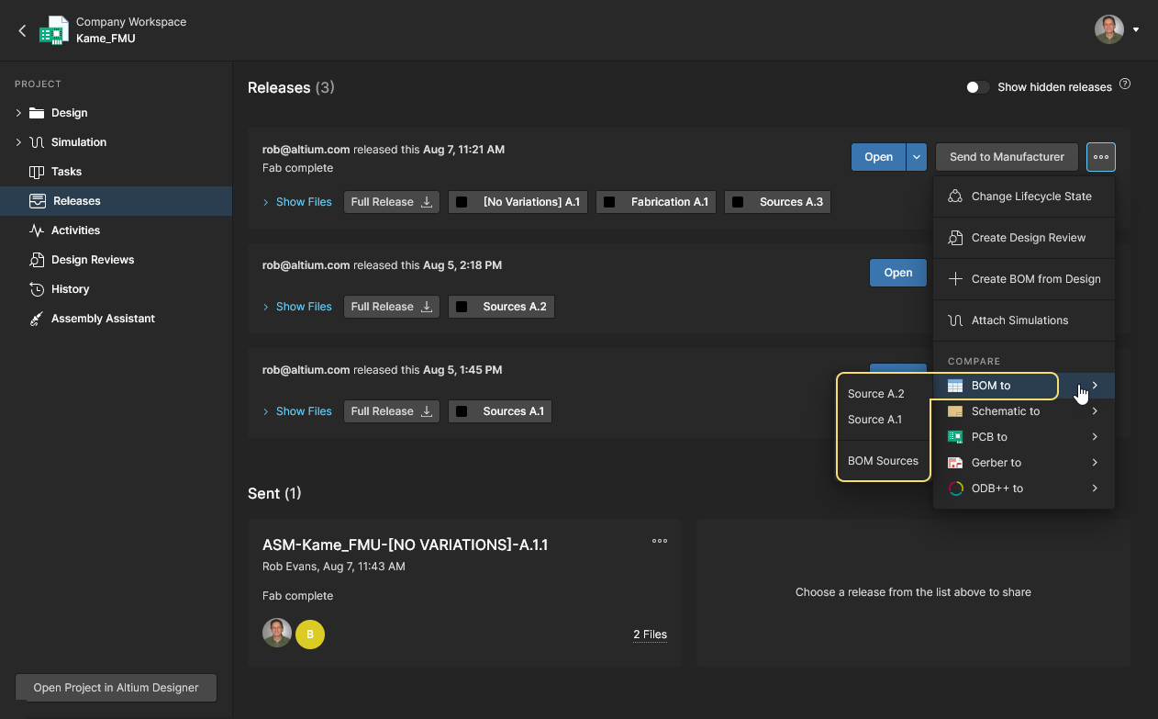Viewport: 1158px width, 719px height.
Task: Go to Activities page
Action: (75, 230)
